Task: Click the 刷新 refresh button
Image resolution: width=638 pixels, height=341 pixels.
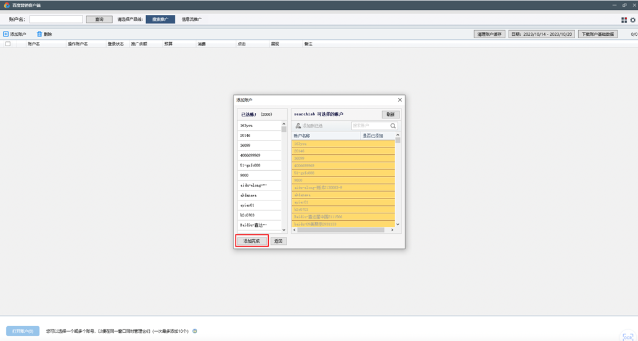Action: click(390, 115)
